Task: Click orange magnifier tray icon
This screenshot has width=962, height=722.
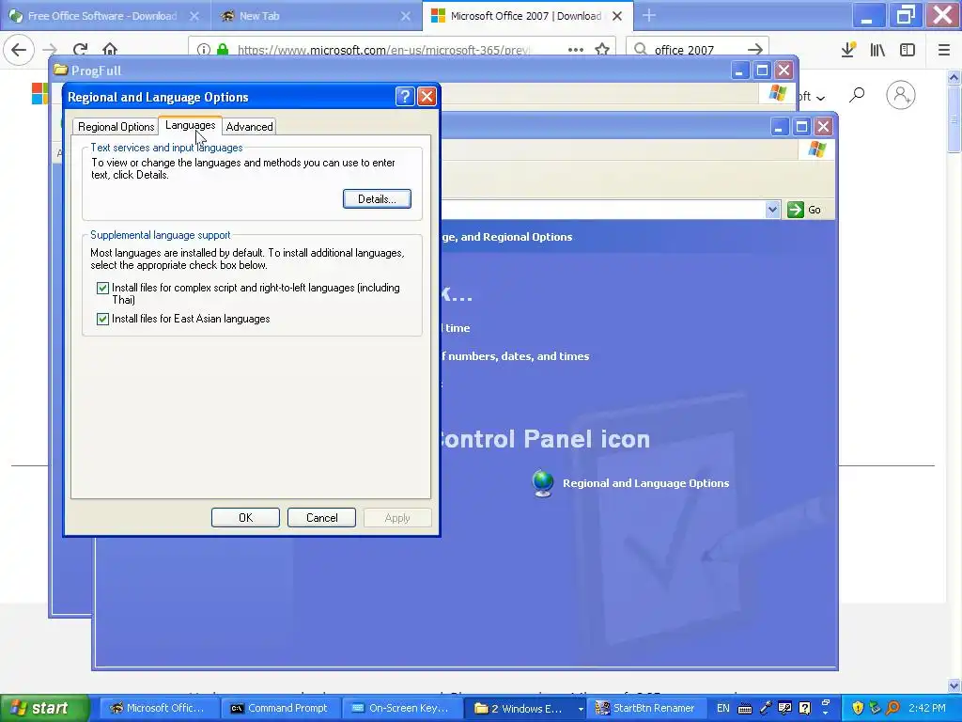Action: pos(892,708)
